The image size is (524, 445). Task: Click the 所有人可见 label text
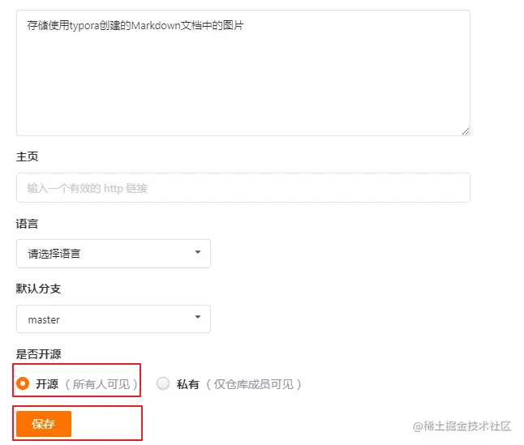coord(101,384)
